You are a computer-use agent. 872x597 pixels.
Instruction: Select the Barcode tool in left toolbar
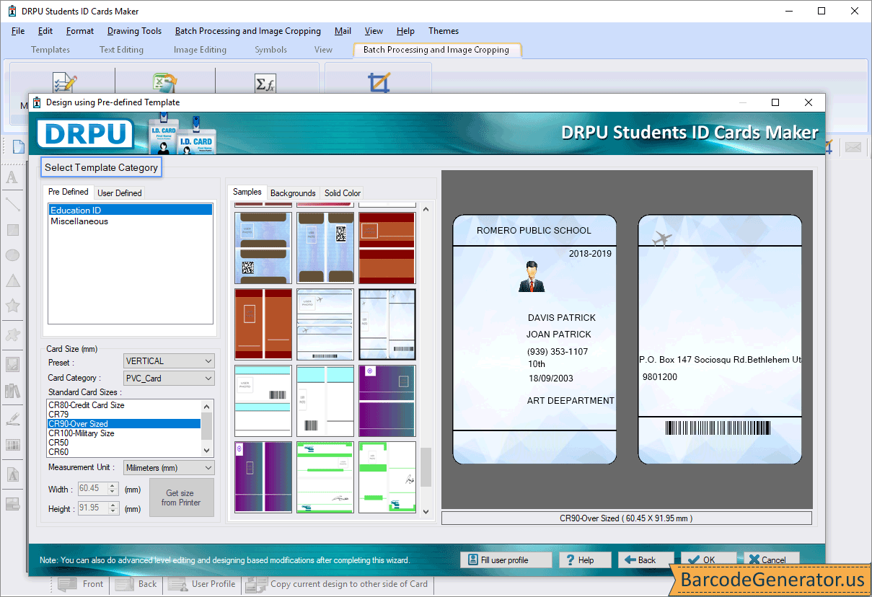coord(12,445)
